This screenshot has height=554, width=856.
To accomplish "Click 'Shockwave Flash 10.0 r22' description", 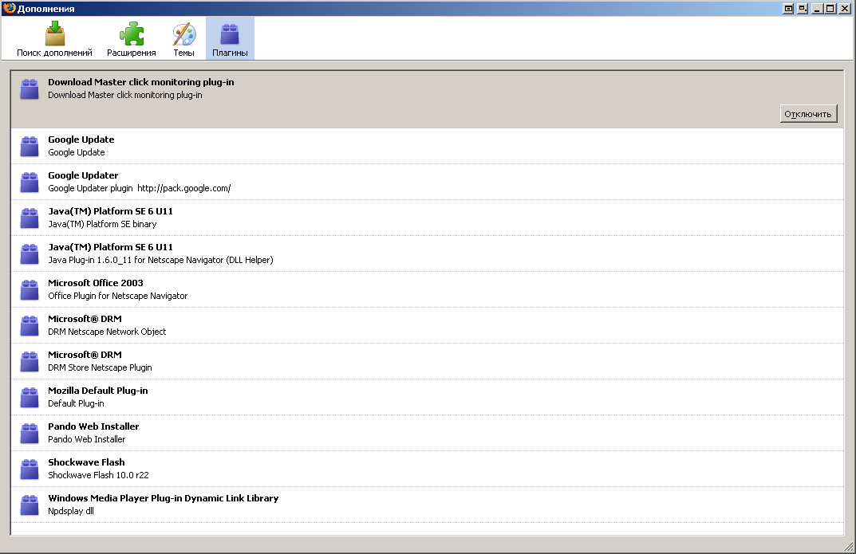I will tap(98, 475).
